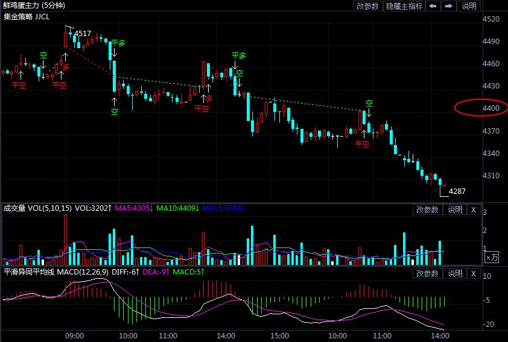Open 改参数 for the MACD panel
Viewport: 508px width, 342px height.
tap(428, 273)
